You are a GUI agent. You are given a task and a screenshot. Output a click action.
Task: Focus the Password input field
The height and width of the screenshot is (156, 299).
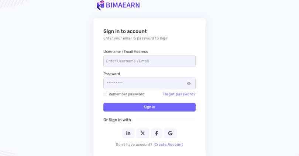(x=149, y=83)
